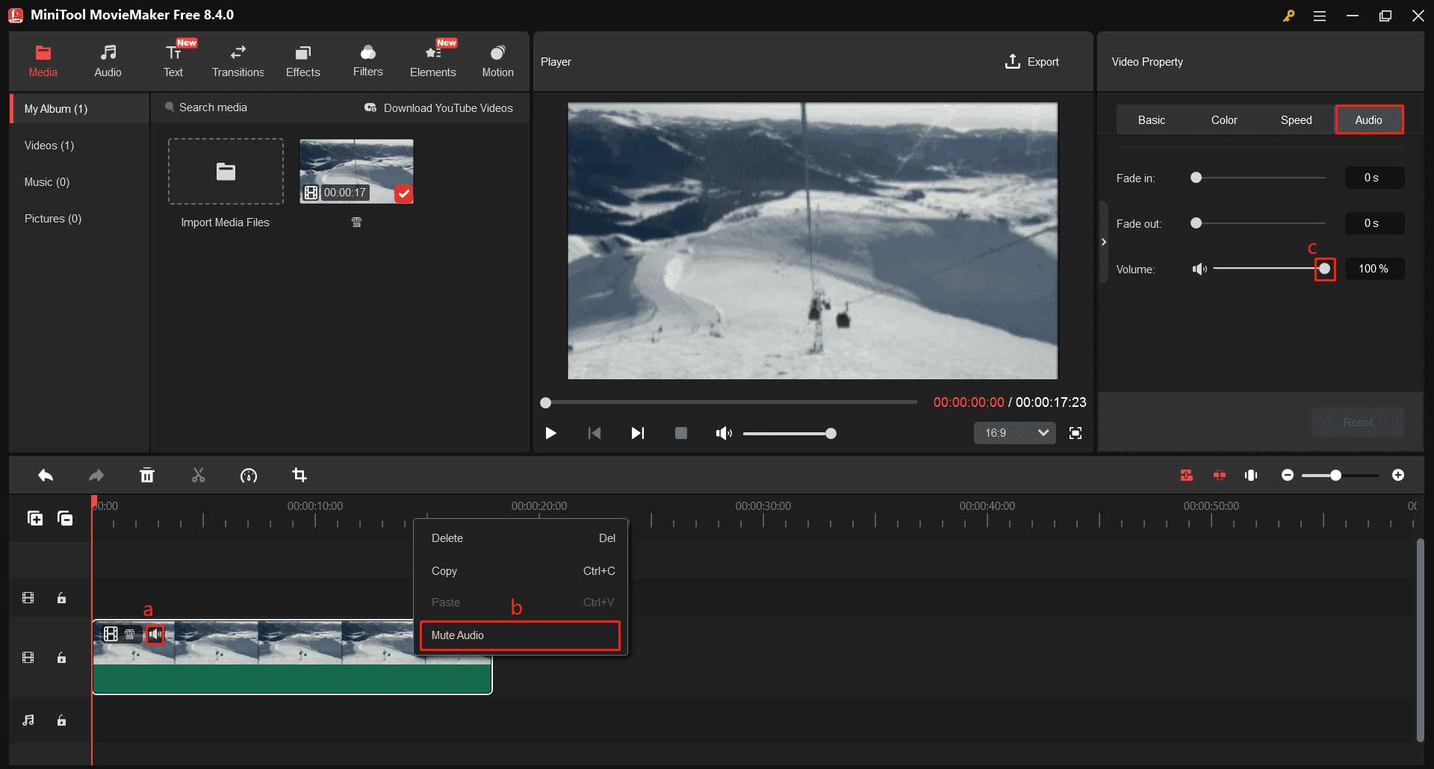Viewport: 1434px width, 769px height.
Task: Delete the selected clip with the trash icon
Action: pyautogui.click(x=147, y=475)
